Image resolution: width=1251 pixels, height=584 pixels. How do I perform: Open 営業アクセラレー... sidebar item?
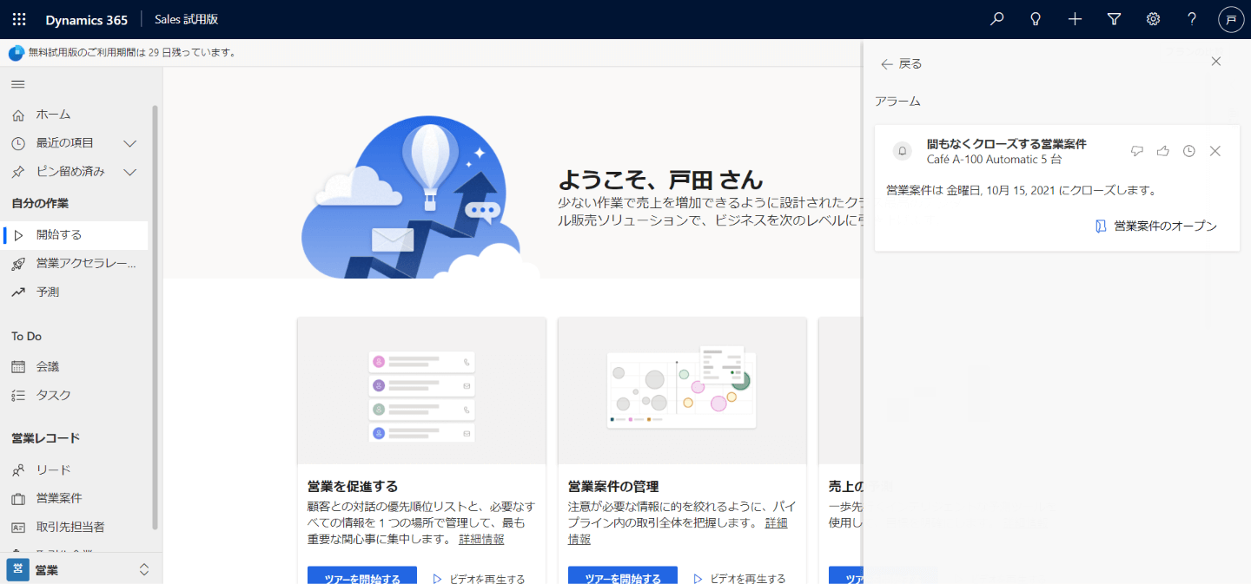[75, 264]
